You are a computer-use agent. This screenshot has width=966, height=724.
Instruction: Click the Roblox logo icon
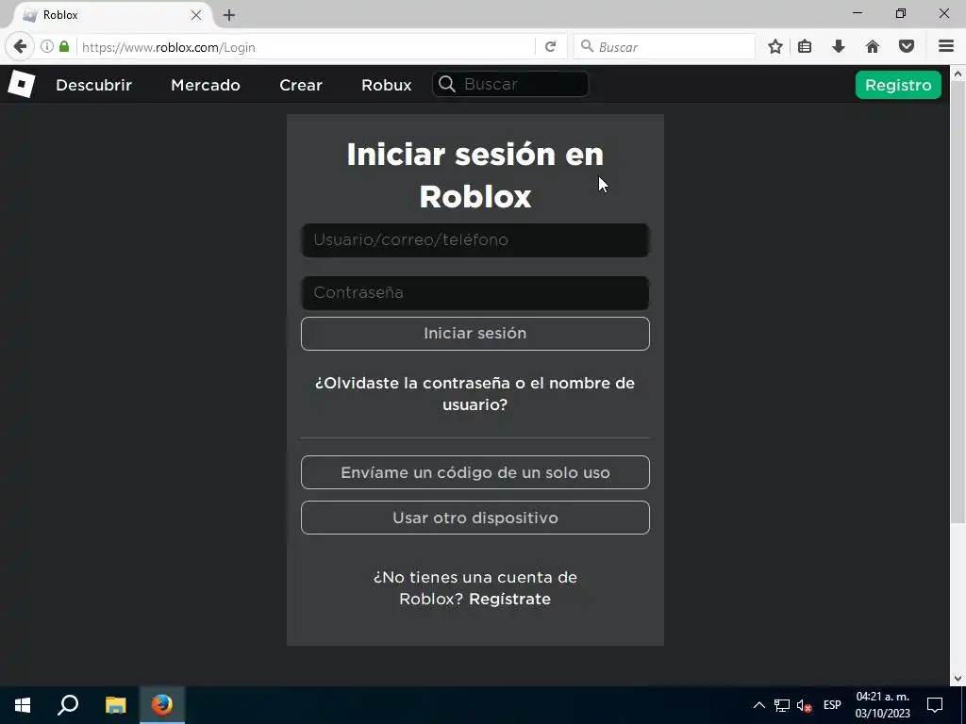[x=21, y=84]
